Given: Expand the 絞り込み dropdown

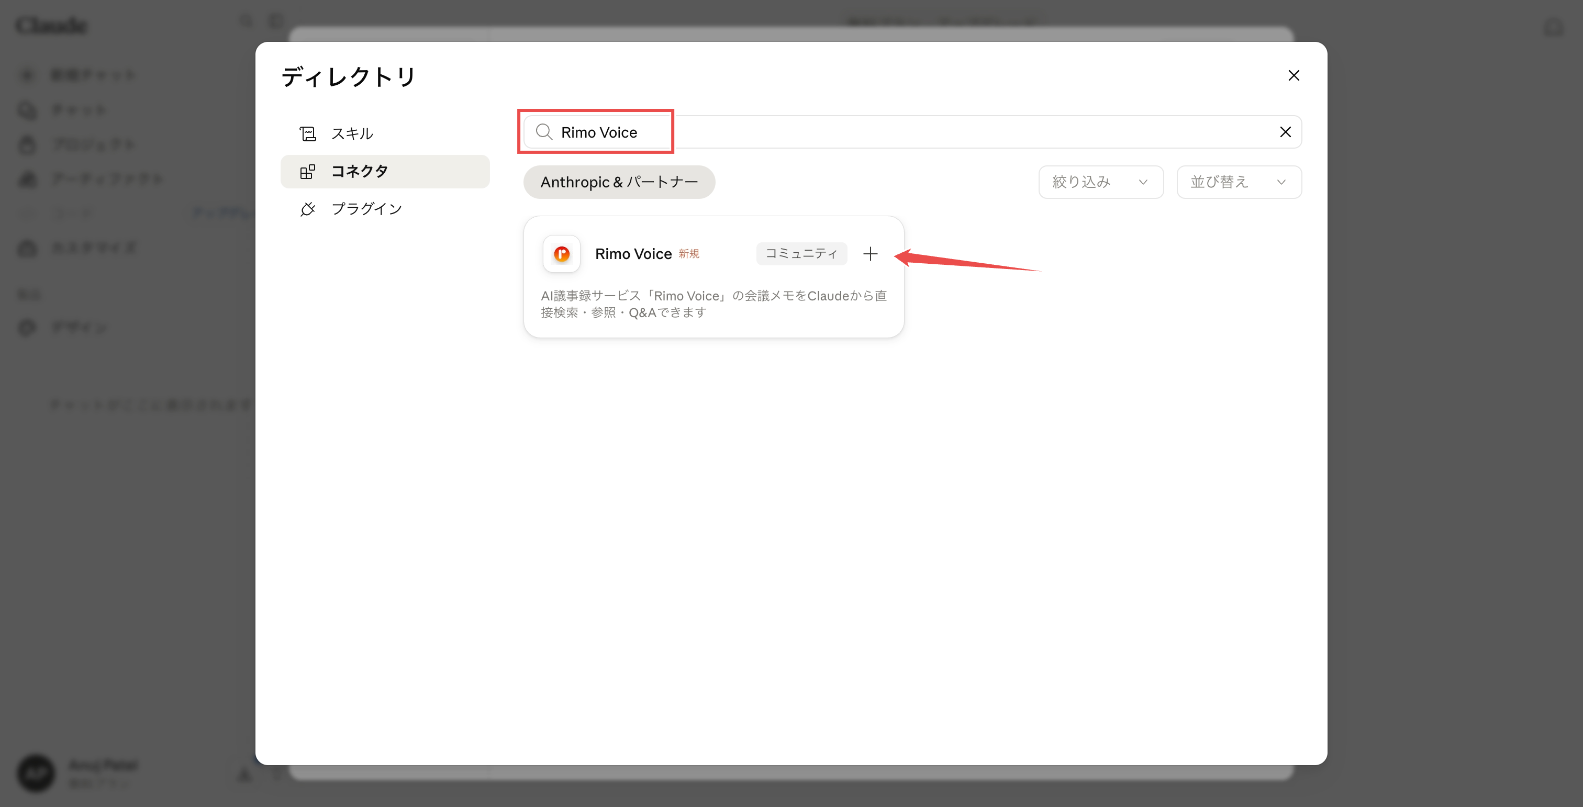Looking at the screenshot, I should click(1100, 182).
